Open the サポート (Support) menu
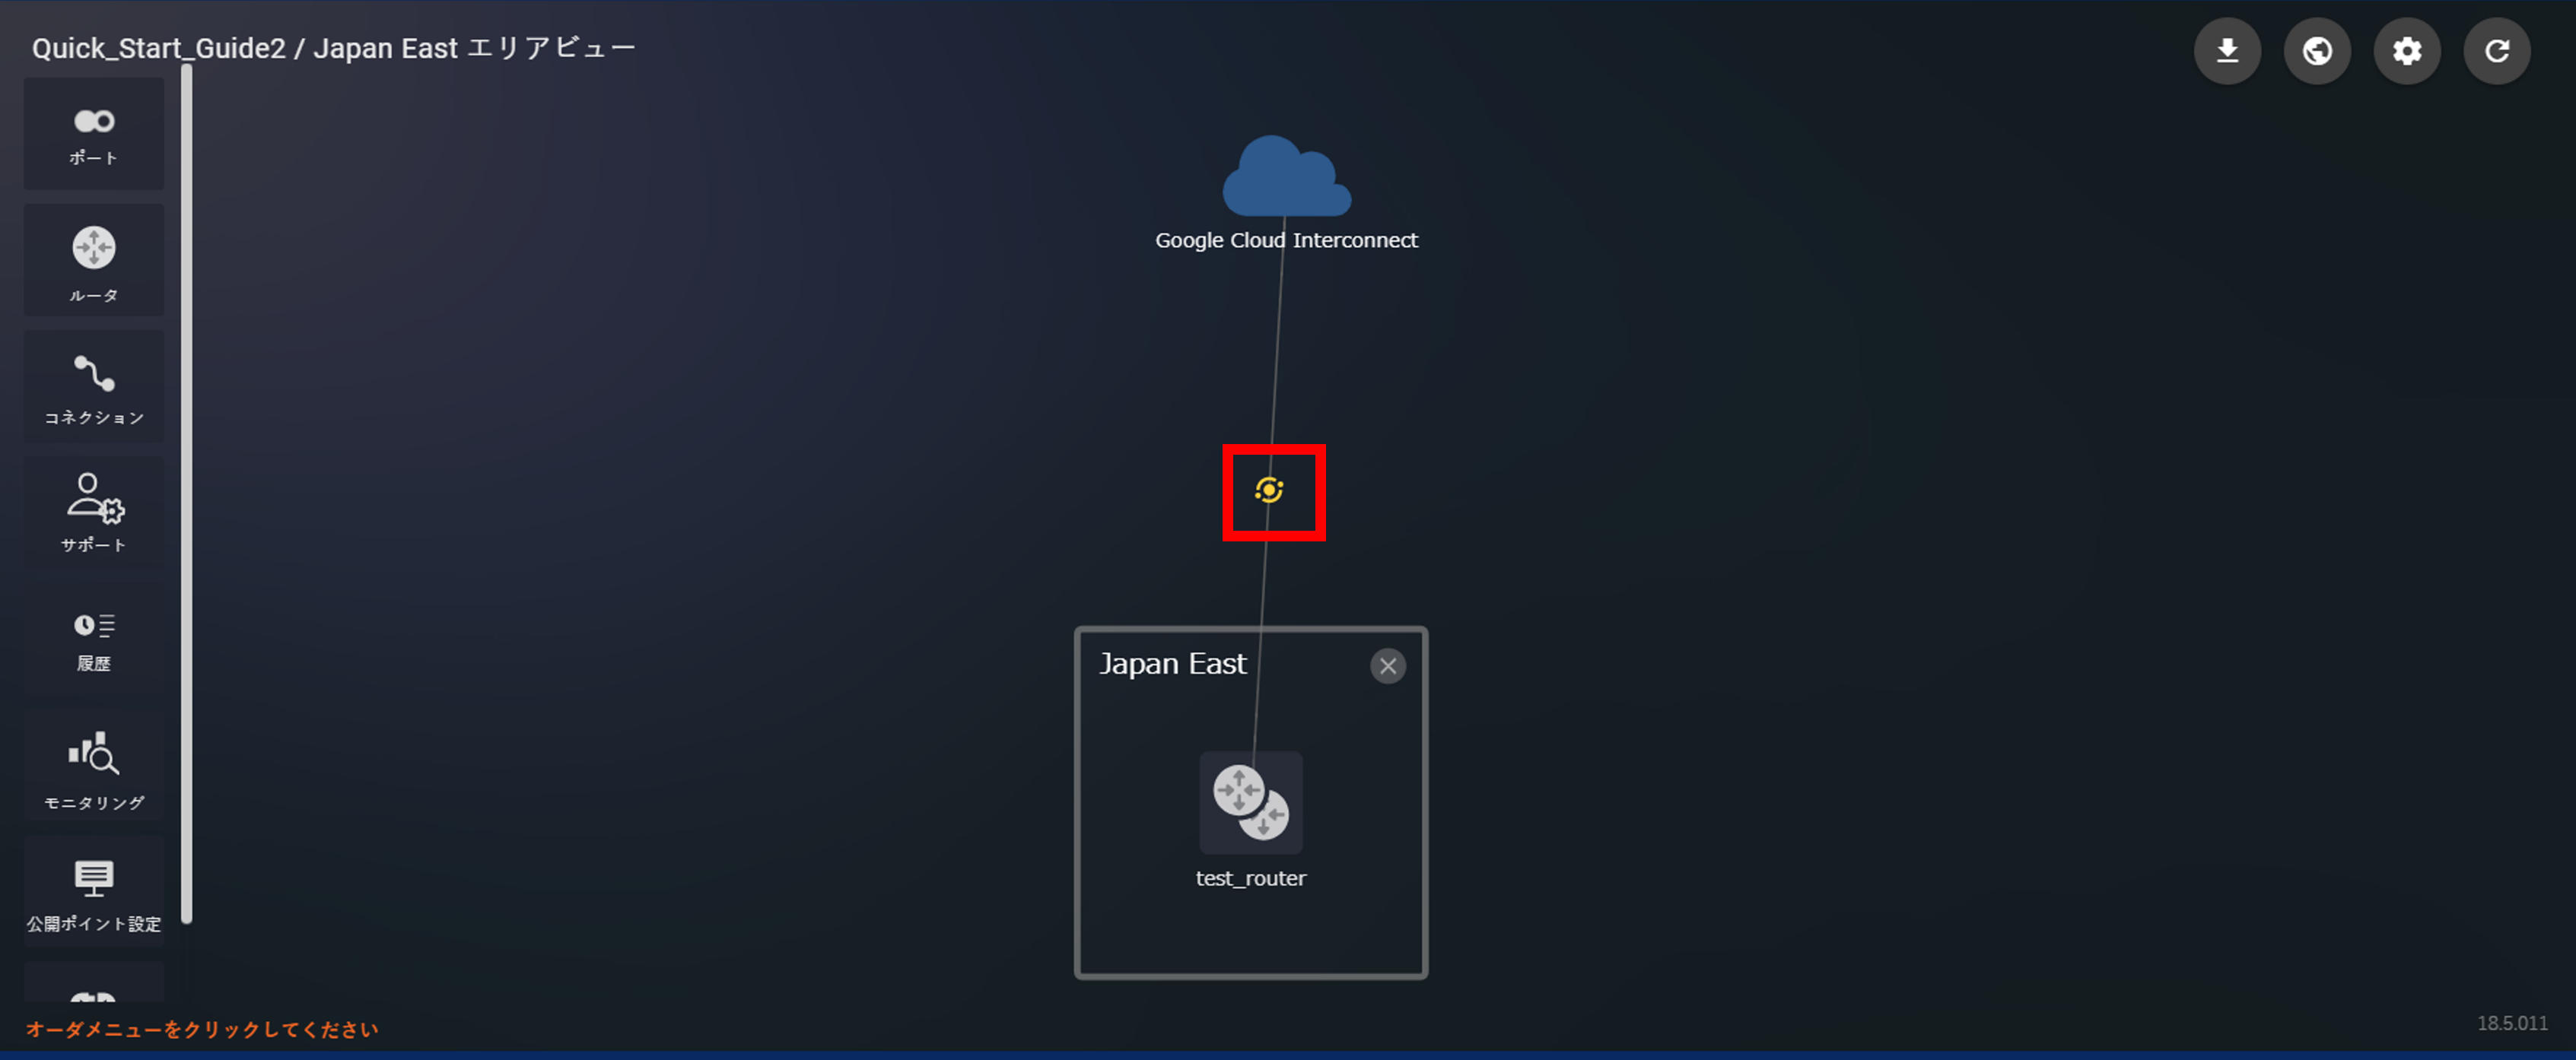 tap(94, 513)
